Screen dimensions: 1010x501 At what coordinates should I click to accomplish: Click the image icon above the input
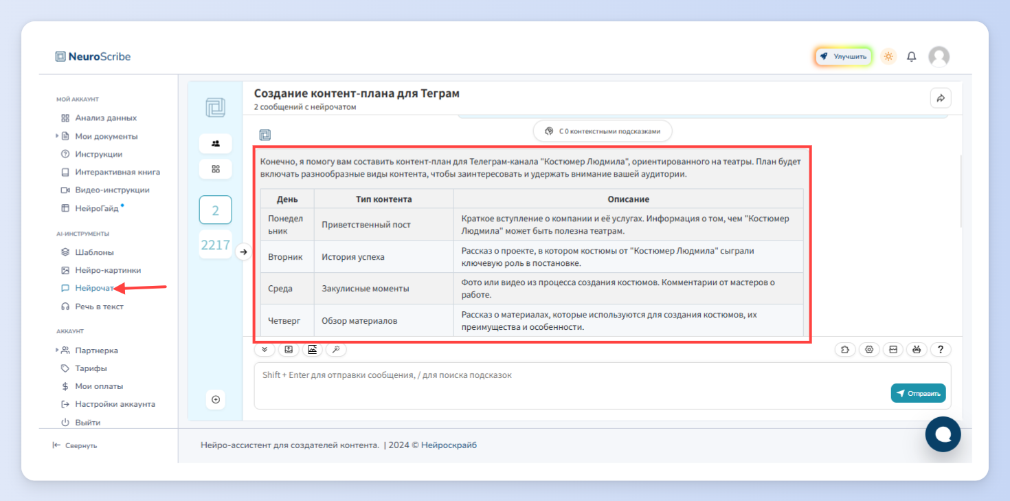point(313,349)
